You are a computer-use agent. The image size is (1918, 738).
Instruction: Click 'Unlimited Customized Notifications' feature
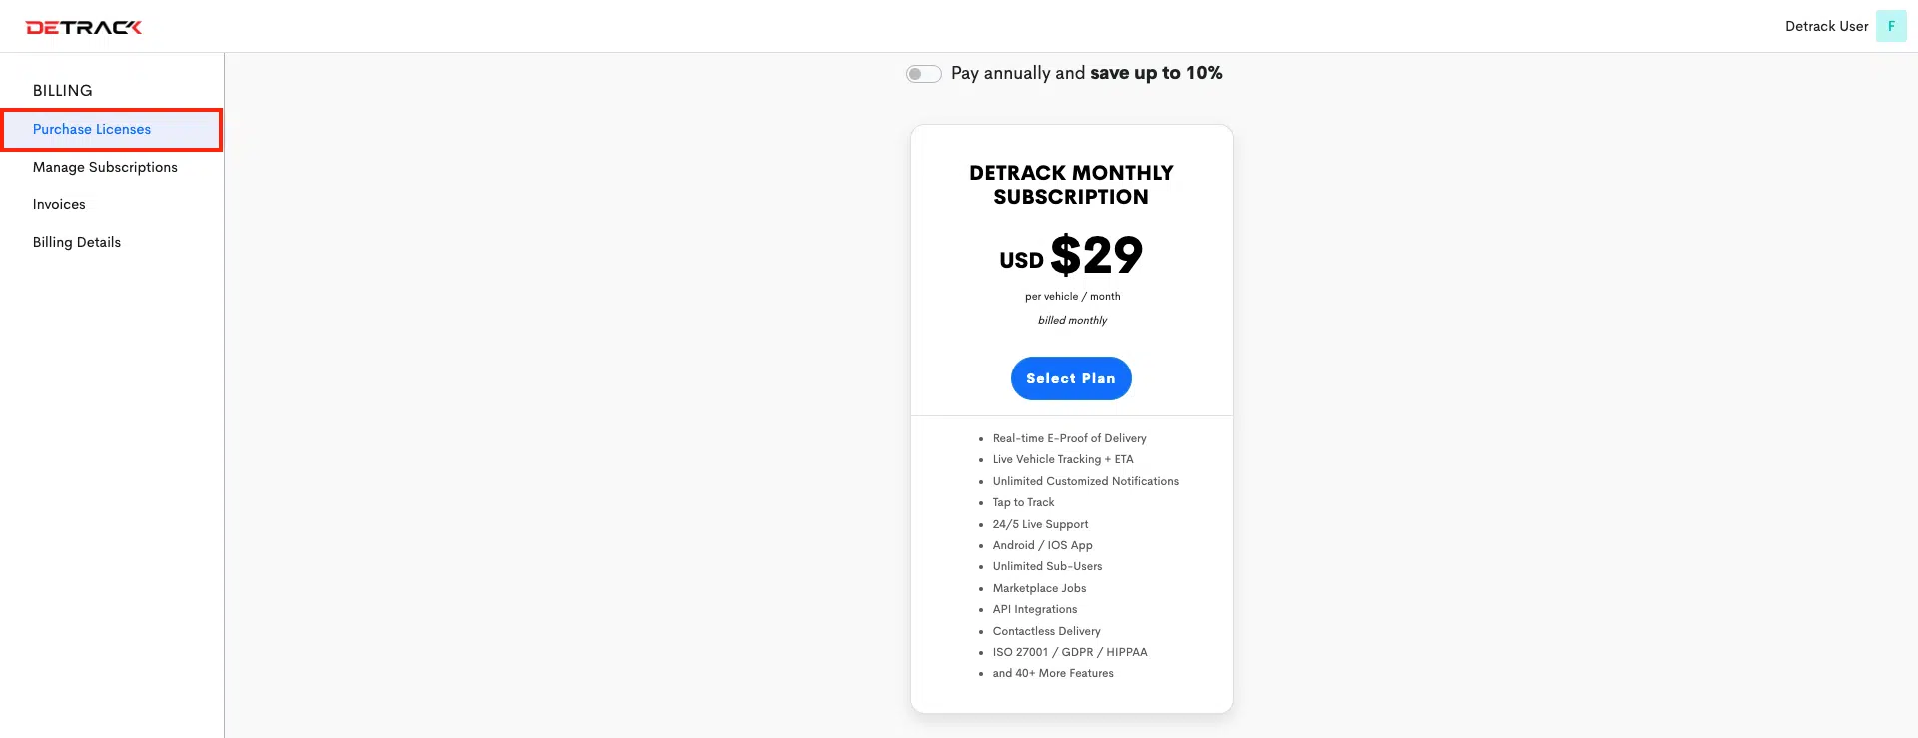pyautogui.click(x=1085, y=481)
